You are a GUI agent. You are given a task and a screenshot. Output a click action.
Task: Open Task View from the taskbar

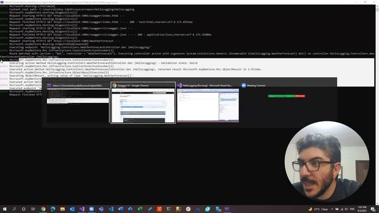pyautogui.click(x=33, y=209)
